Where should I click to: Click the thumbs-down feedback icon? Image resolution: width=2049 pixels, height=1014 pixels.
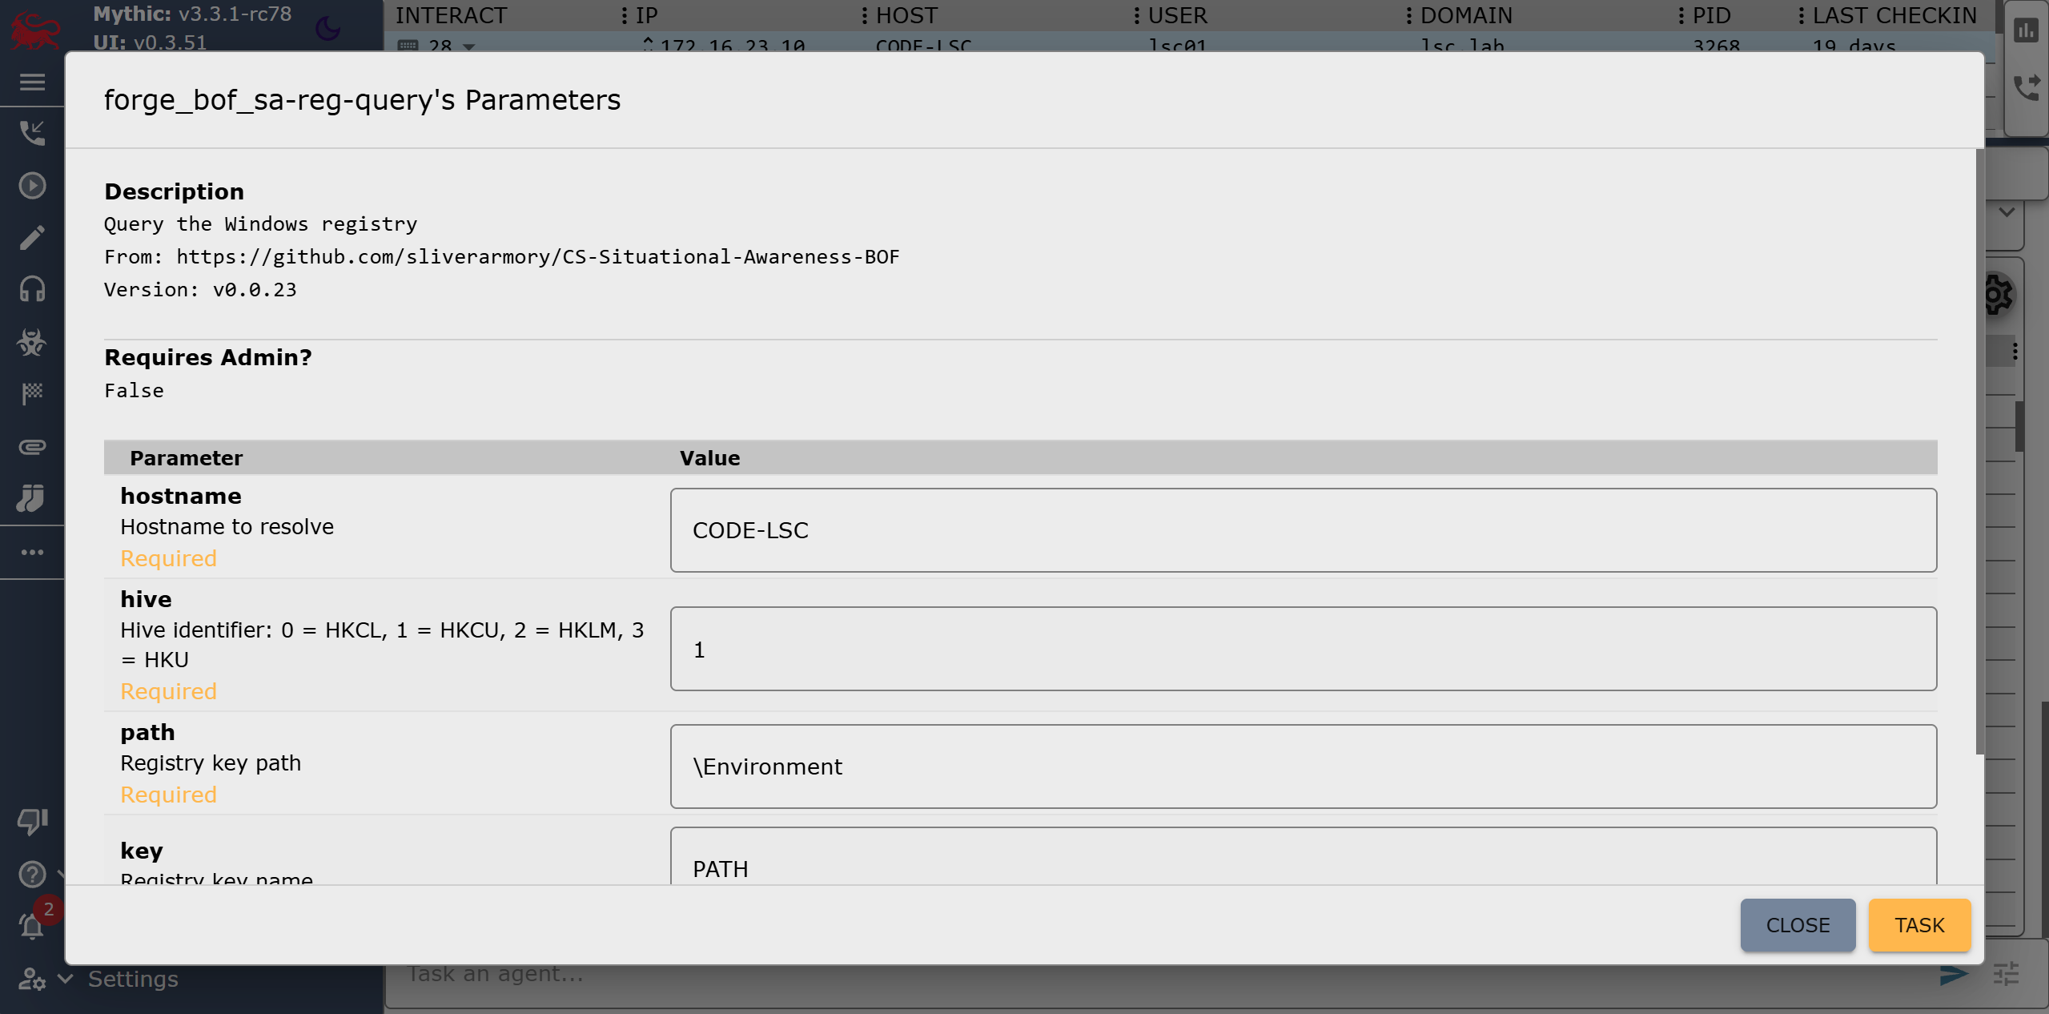point(32,821)
